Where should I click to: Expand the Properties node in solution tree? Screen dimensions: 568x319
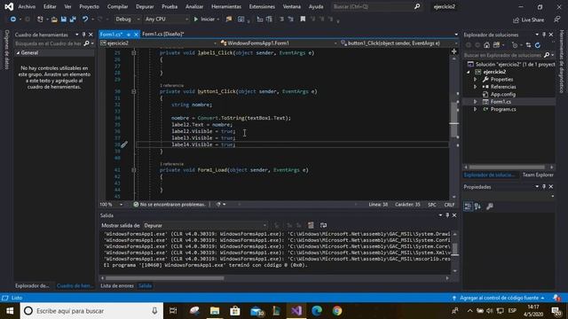pyautogui.click(x=476, y=79)
